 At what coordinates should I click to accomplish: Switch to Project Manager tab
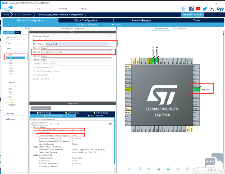coord(141,21)
